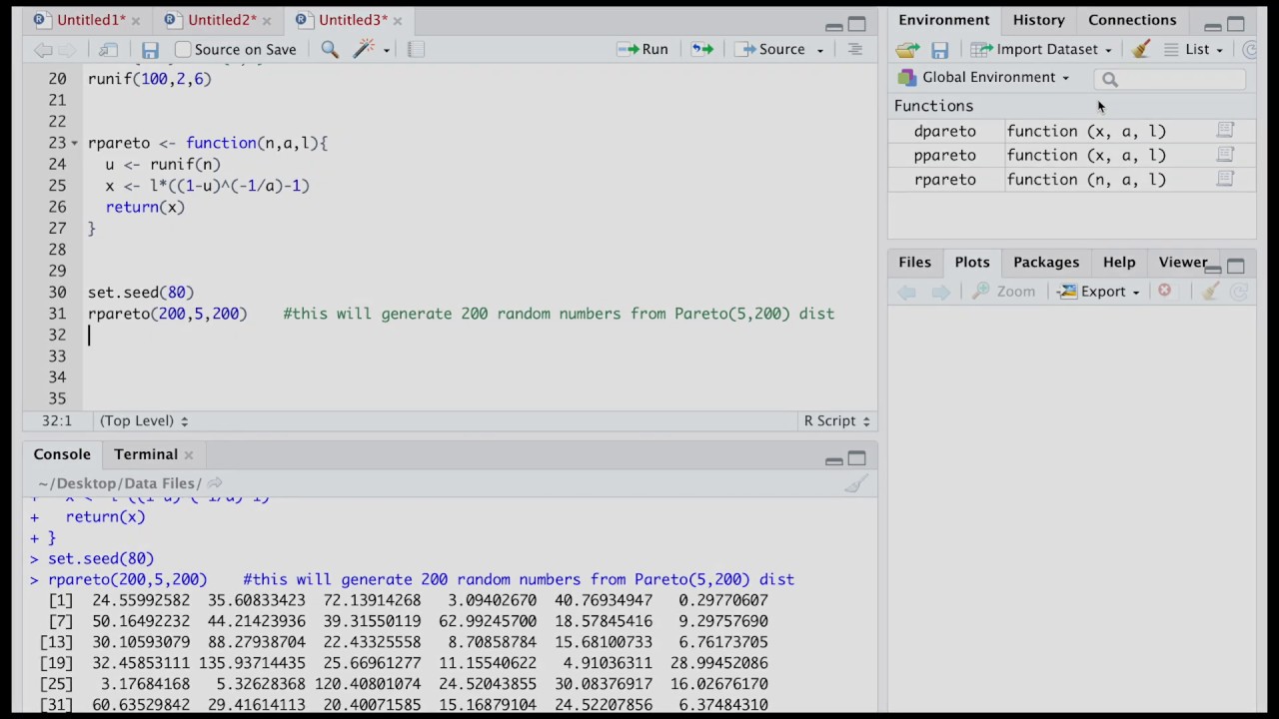Click the view working directory arrow in the console
The width and height of the screenshot is (1279, 719).
(x=215, y=483)
